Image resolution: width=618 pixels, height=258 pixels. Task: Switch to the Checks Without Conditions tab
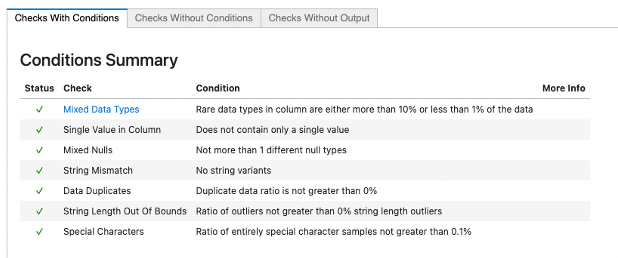coord(193,18)
